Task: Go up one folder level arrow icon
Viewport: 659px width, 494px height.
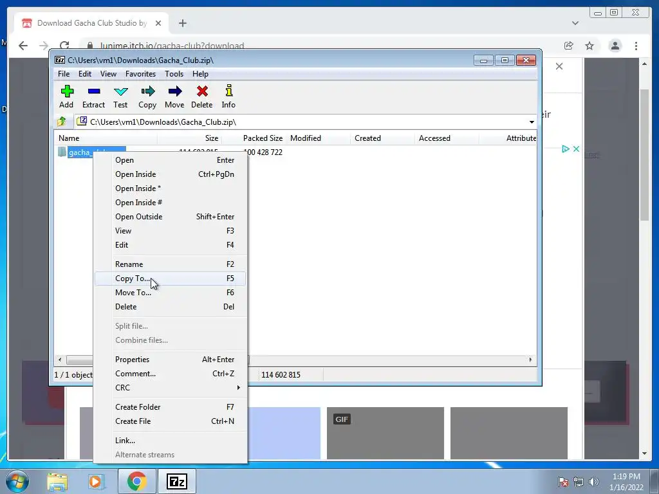Action: coord(62,122)
